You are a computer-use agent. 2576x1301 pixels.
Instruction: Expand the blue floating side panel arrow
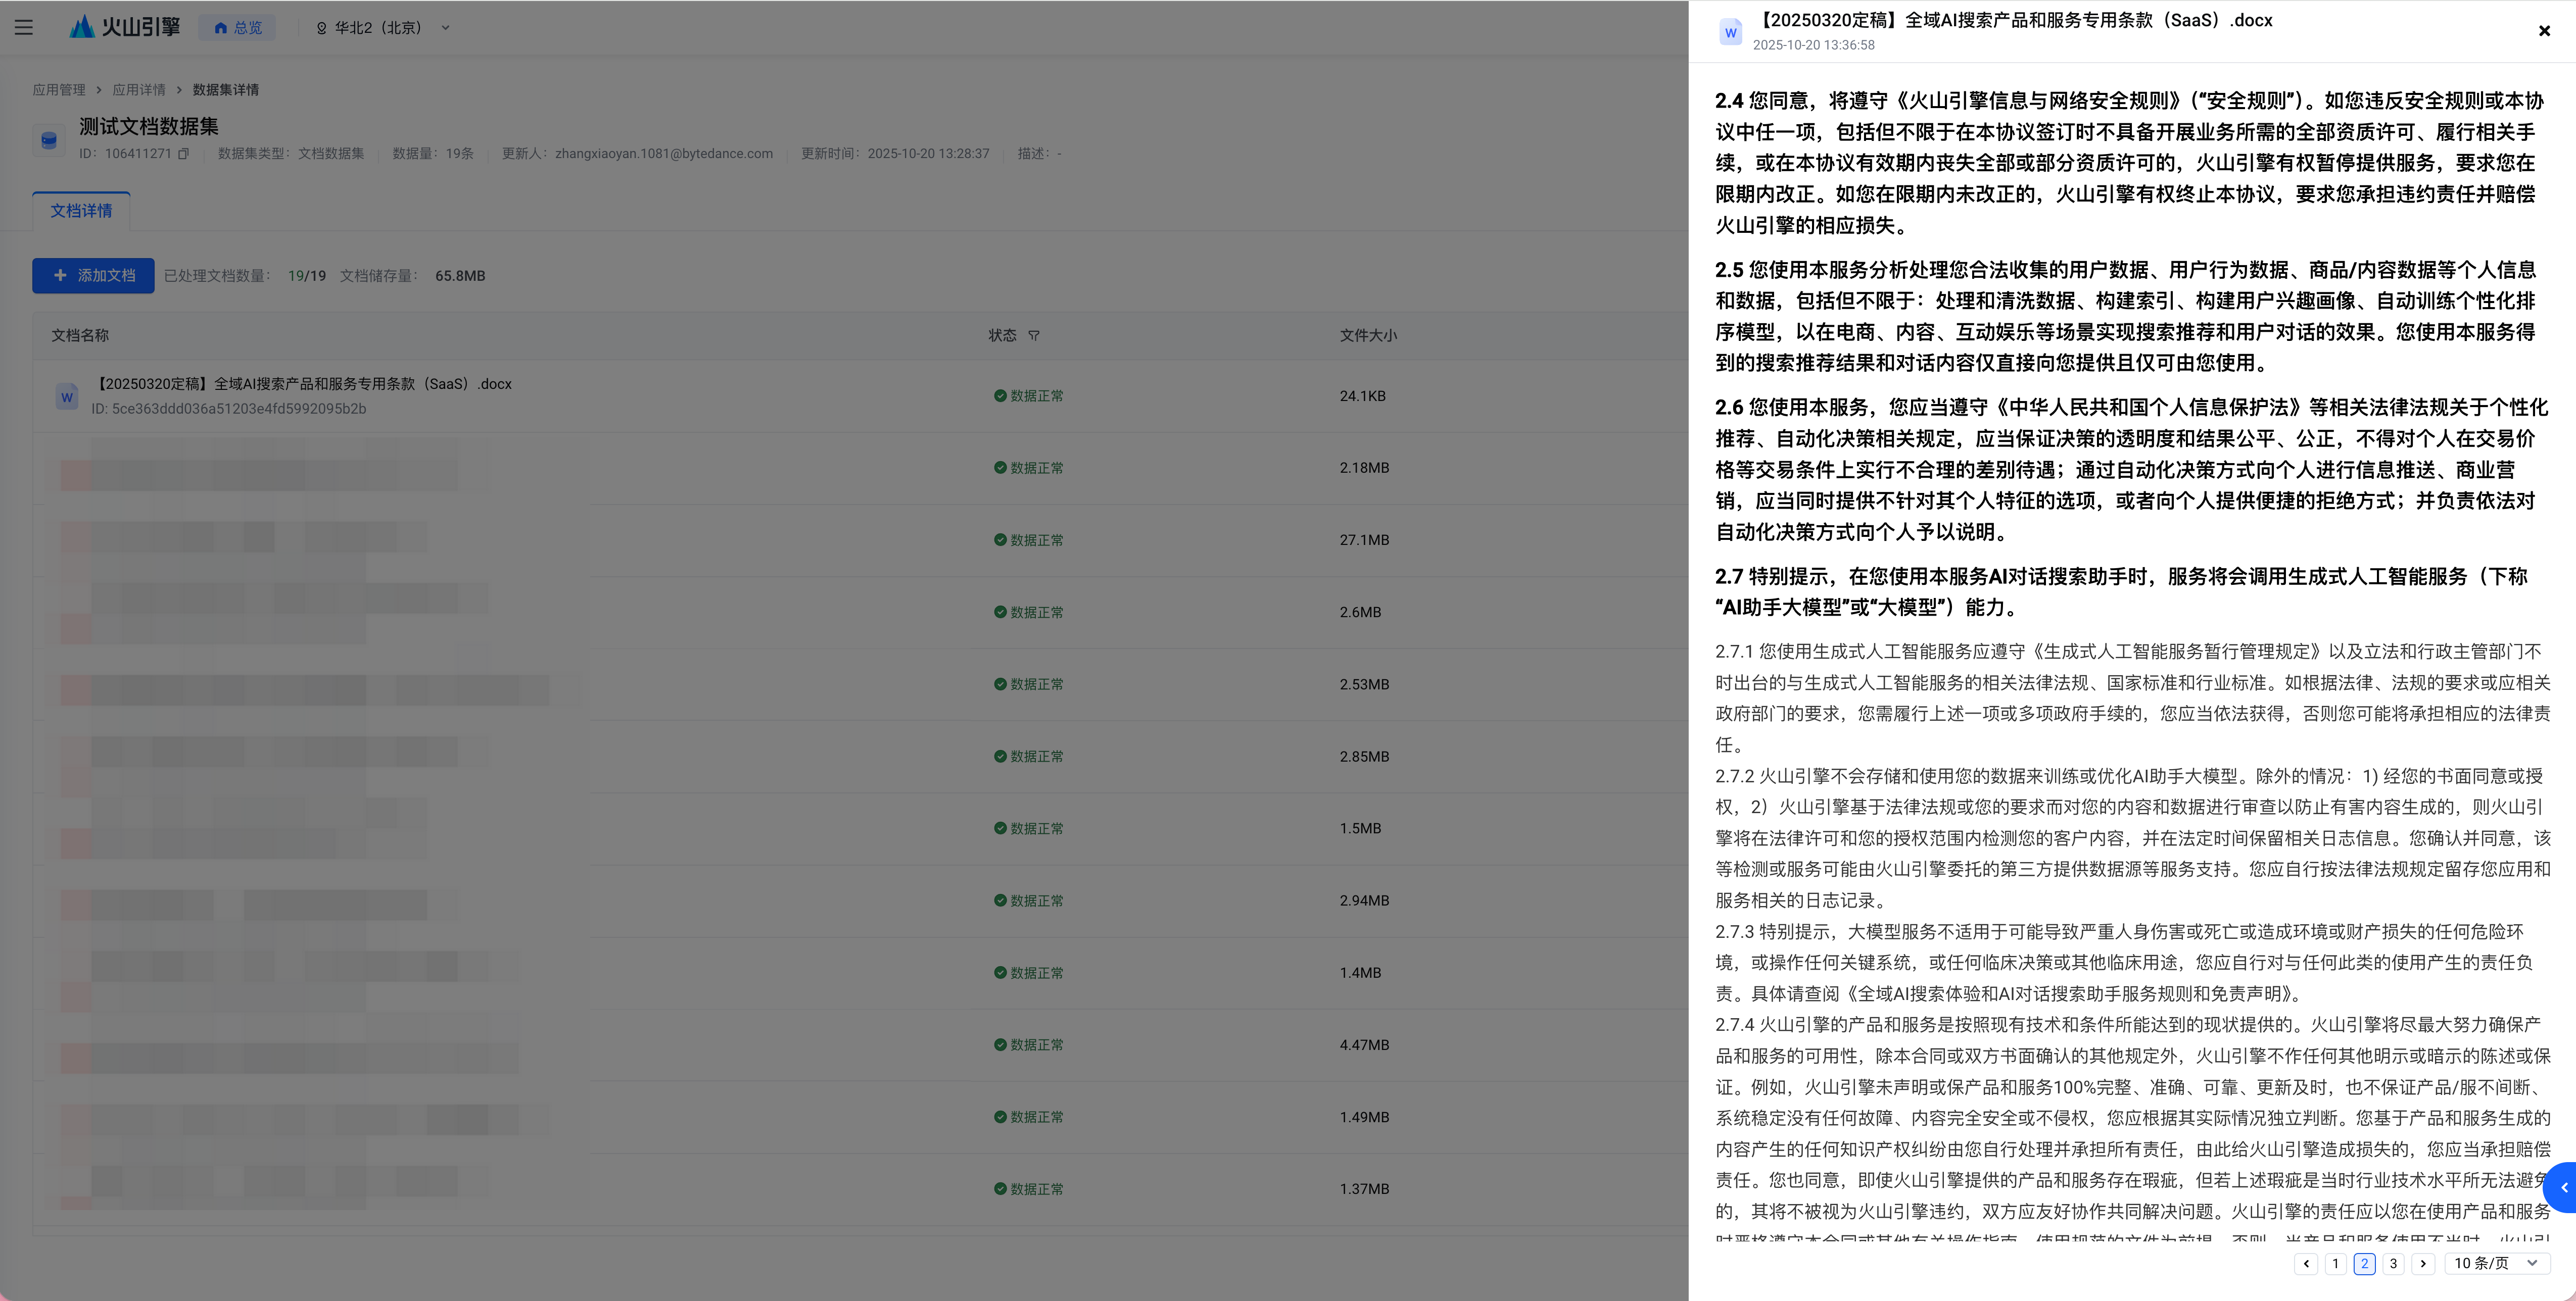tap(2563, 1187)
